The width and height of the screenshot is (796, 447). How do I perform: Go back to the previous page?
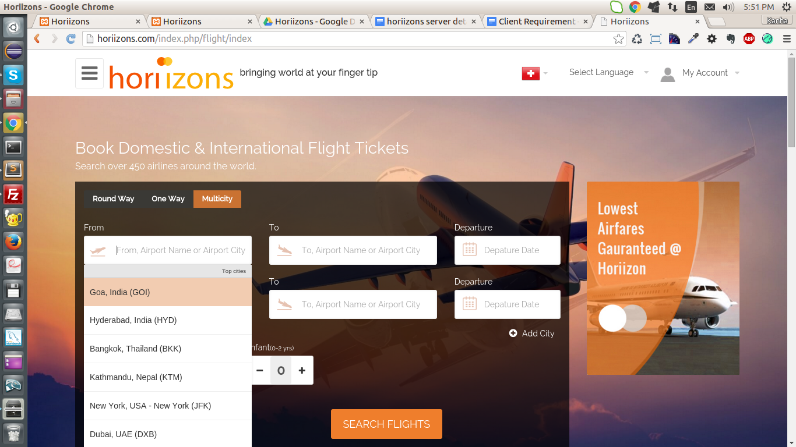[37, 39]
